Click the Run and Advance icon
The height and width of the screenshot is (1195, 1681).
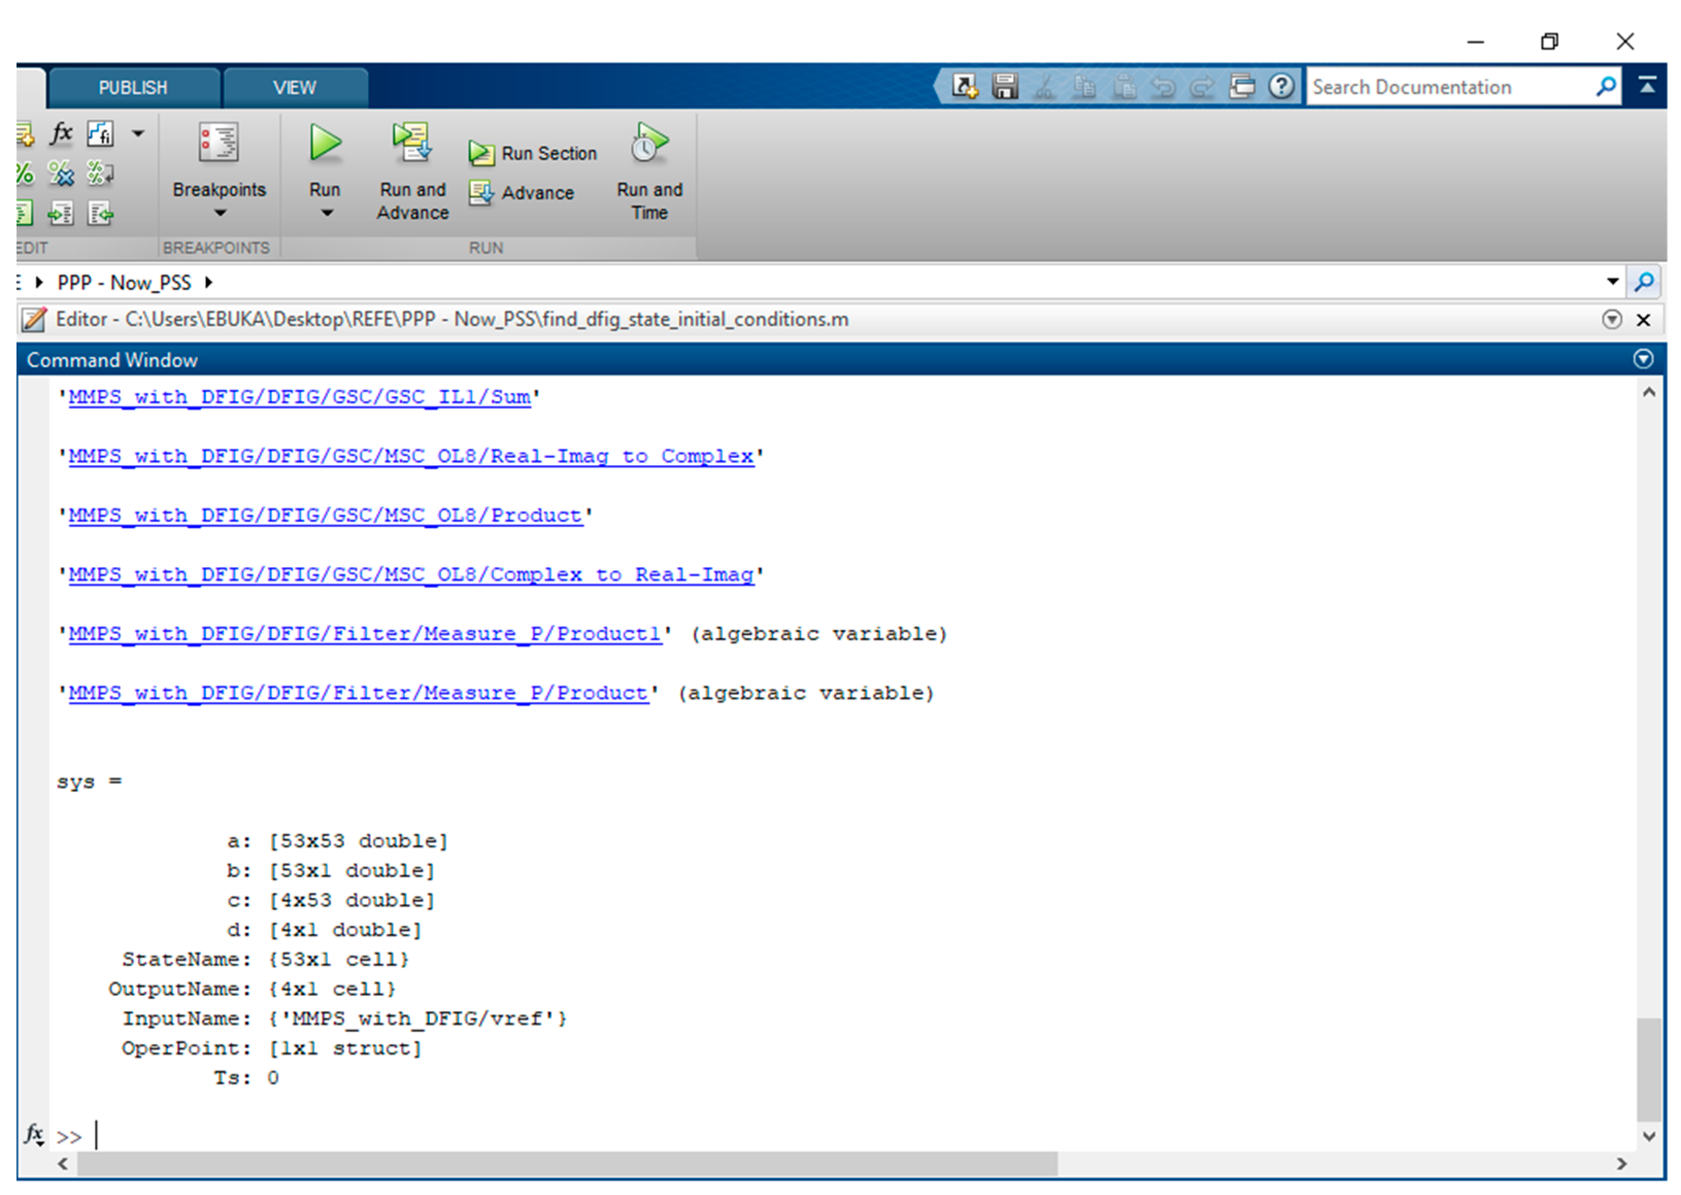(412, 142)
